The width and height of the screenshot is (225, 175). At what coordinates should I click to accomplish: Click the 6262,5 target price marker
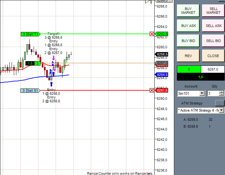click(162, 34)
